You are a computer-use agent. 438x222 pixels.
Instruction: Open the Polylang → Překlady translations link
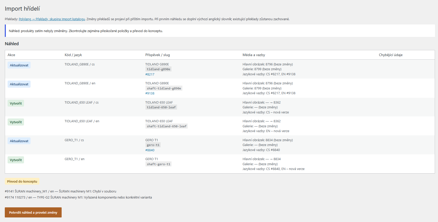tap(52, 19)
